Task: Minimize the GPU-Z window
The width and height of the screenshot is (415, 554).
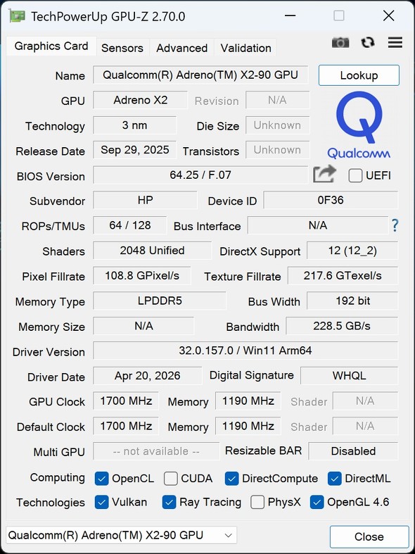Action: [x=290, y=16]
